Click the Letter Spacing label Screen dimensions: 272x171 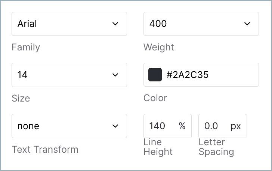pos(216,147)
